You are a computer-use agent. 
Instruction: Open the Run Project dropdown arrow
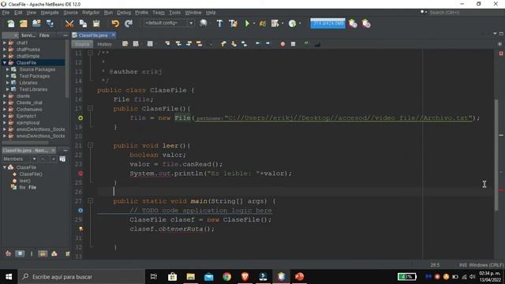point(254,24)
